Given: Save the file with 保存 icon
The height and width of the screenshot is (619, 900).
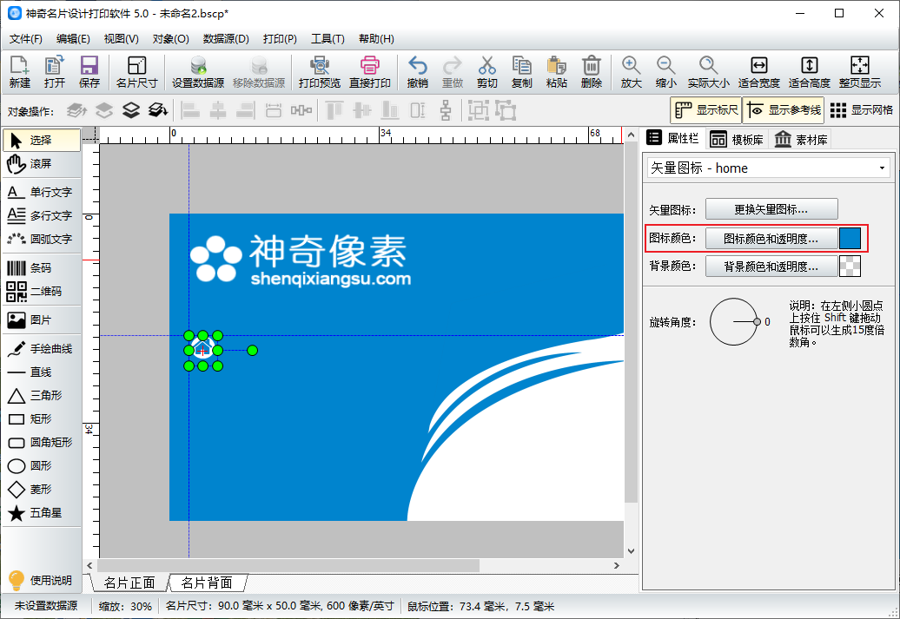Looking at the screenshot, I should (x=89, y=72).
